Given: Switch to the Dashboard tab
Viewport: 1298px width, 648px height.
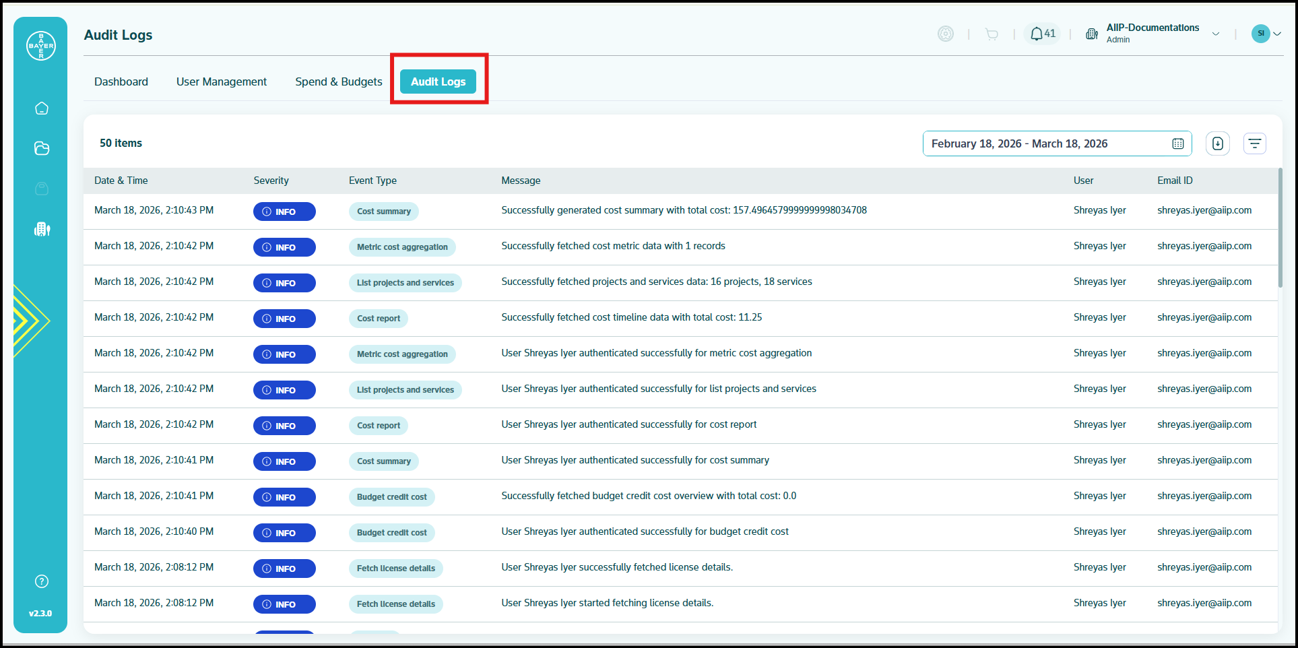Looking at the screenshot, I should coord(121,82).
